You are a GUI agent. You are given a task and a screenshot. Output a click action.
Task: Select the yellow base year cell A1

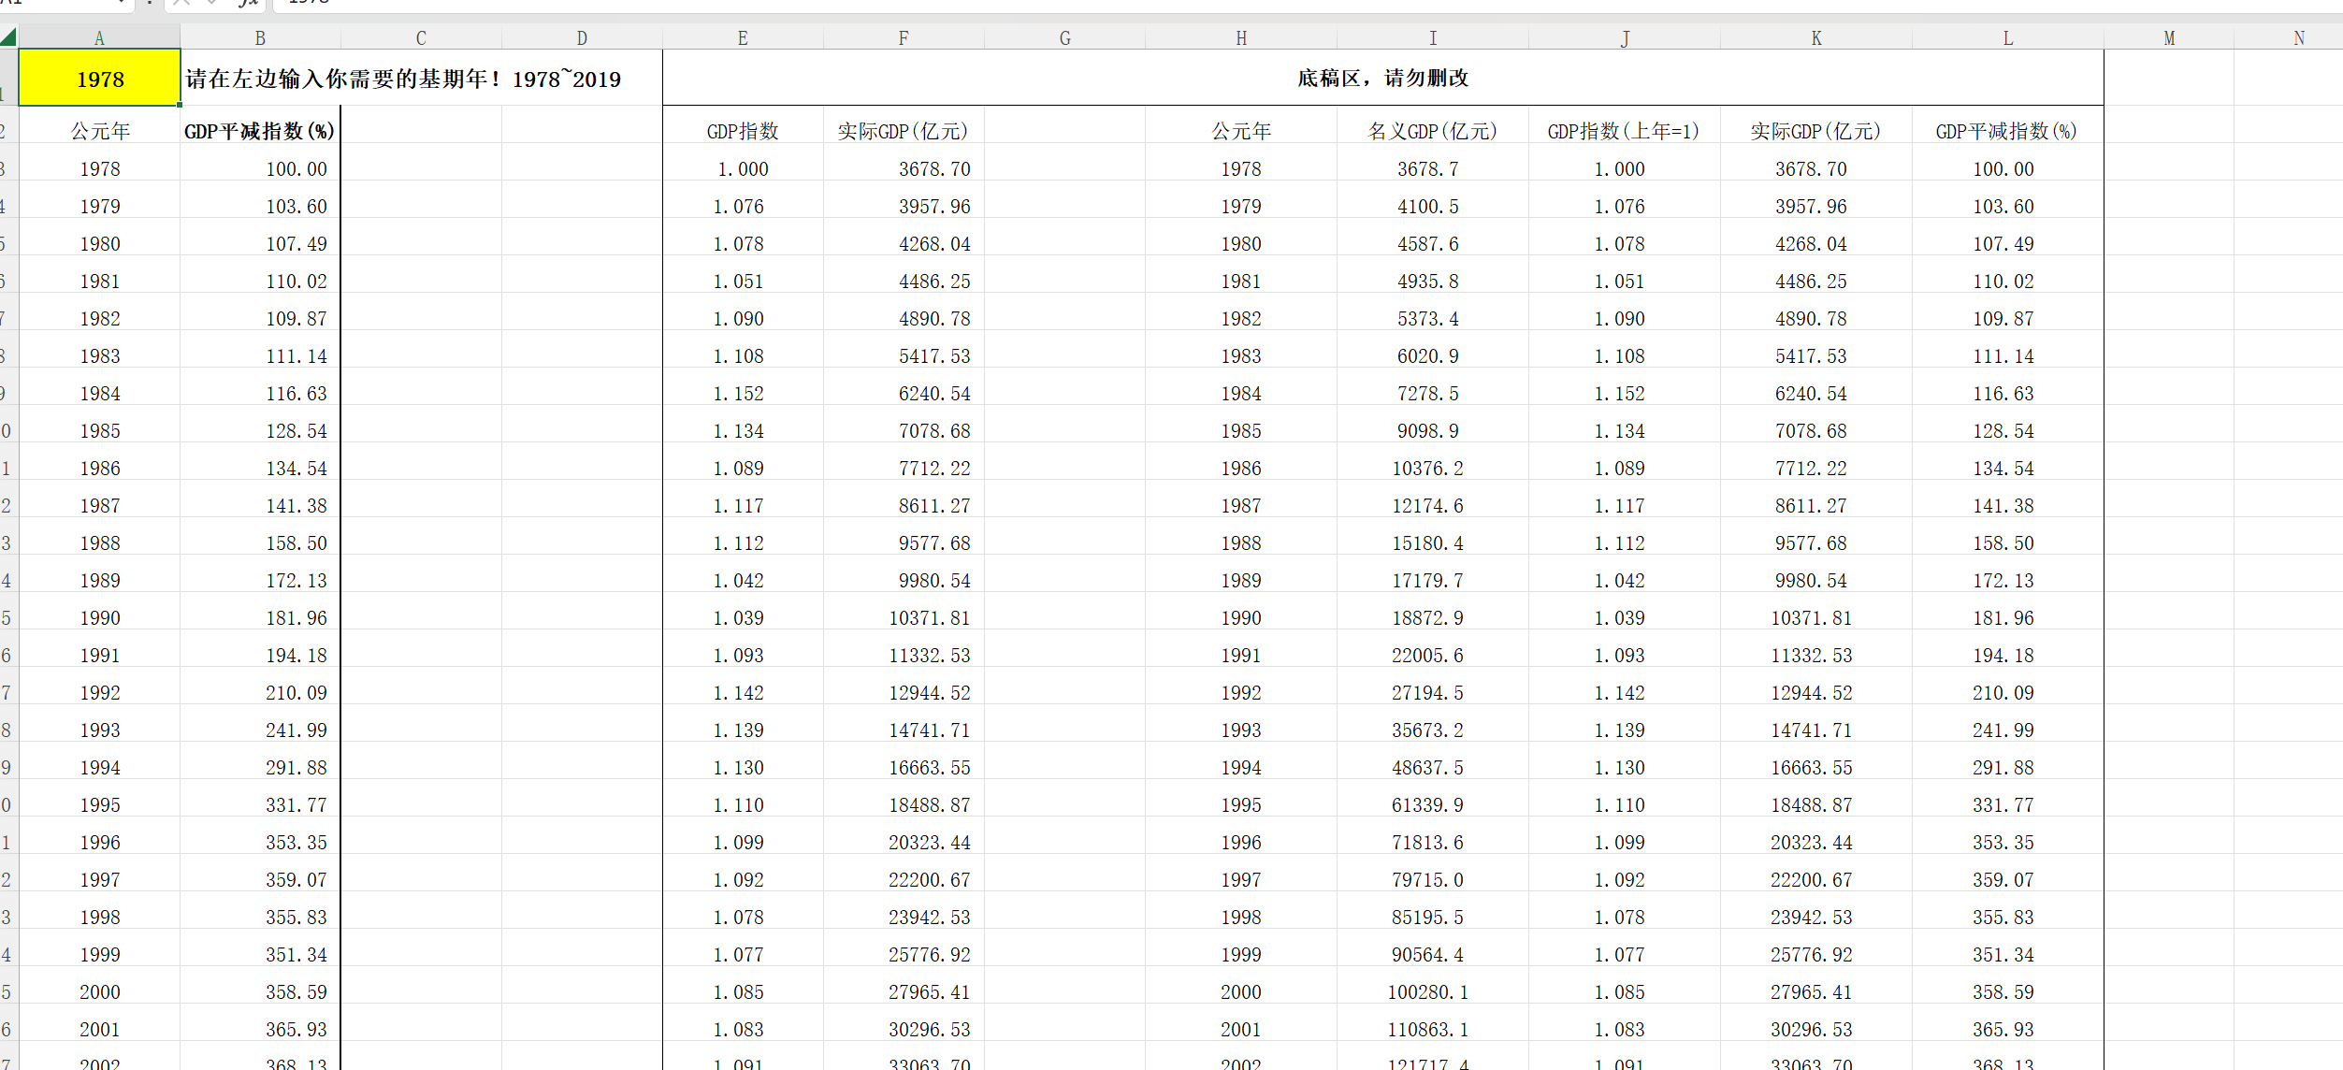pyautogui.click(x=100, y=79)
